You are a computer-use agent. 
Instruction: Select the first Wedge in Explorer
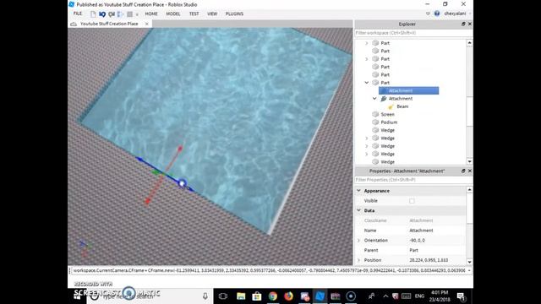387,130
